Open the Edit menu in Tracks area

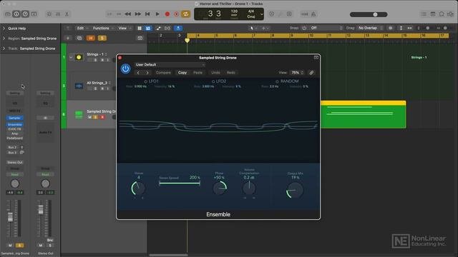(82, 29)
